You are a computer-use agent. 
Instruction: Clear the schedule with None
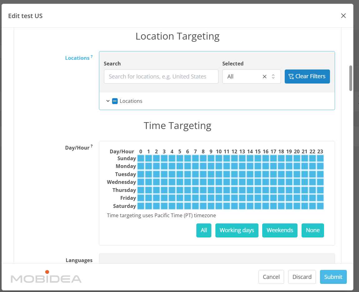pos(313,230)
